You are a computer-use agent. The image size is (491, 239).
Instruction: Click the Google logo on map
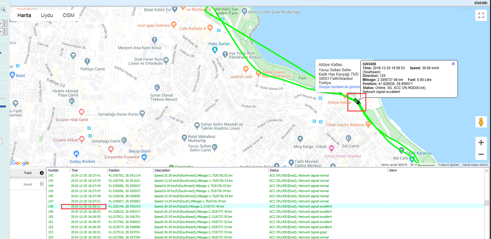(20, 163)
